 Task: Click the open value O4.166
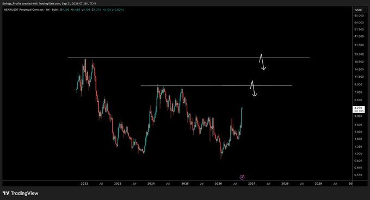[x=64, y=10]
